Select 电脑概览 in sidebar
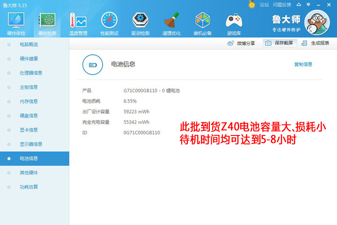 click(35, 45)
